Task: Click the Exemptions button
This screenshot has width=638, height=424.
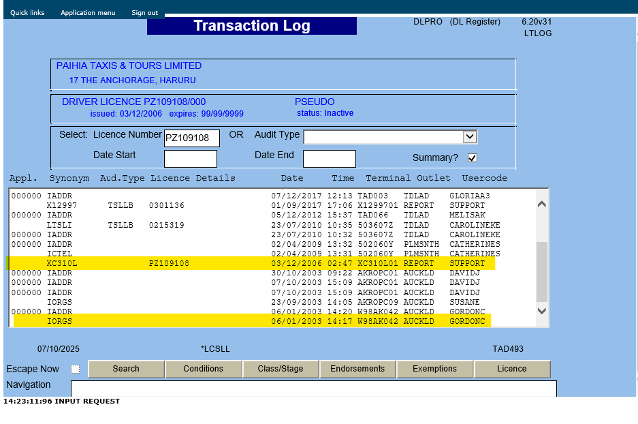Action: [434, 369]
